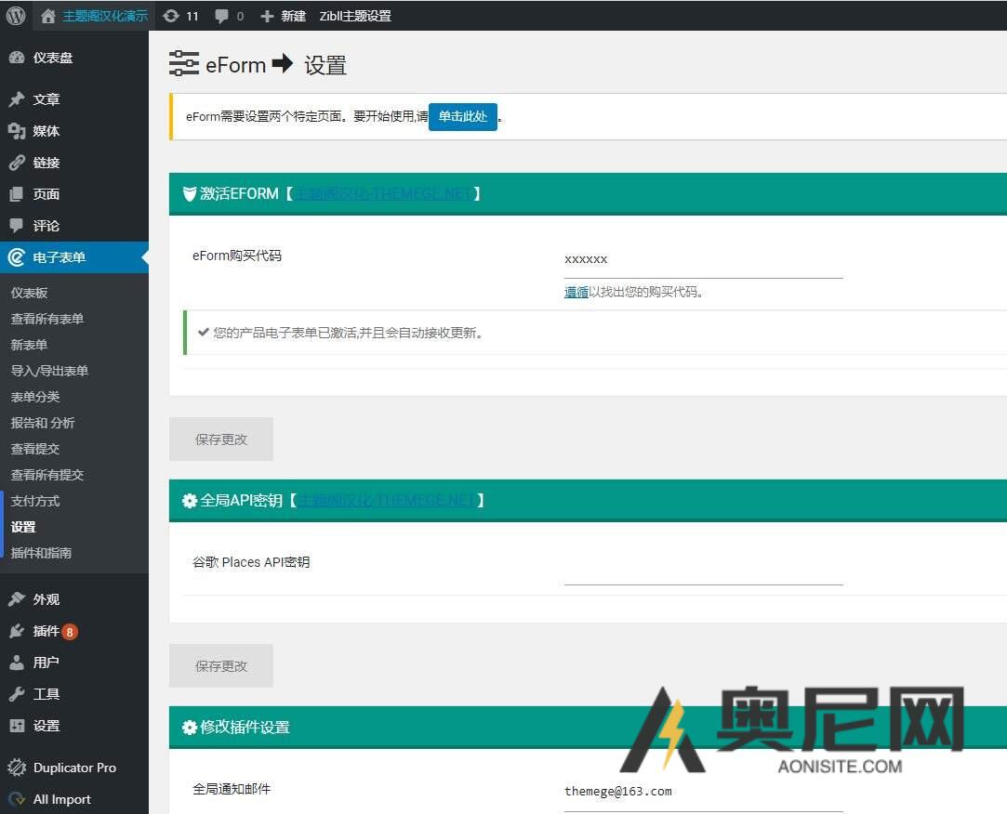The image size is (1007, 814).
Task: Click the eForm购买代码 input field
Action: pyautogui.click(x=703, y=260)
